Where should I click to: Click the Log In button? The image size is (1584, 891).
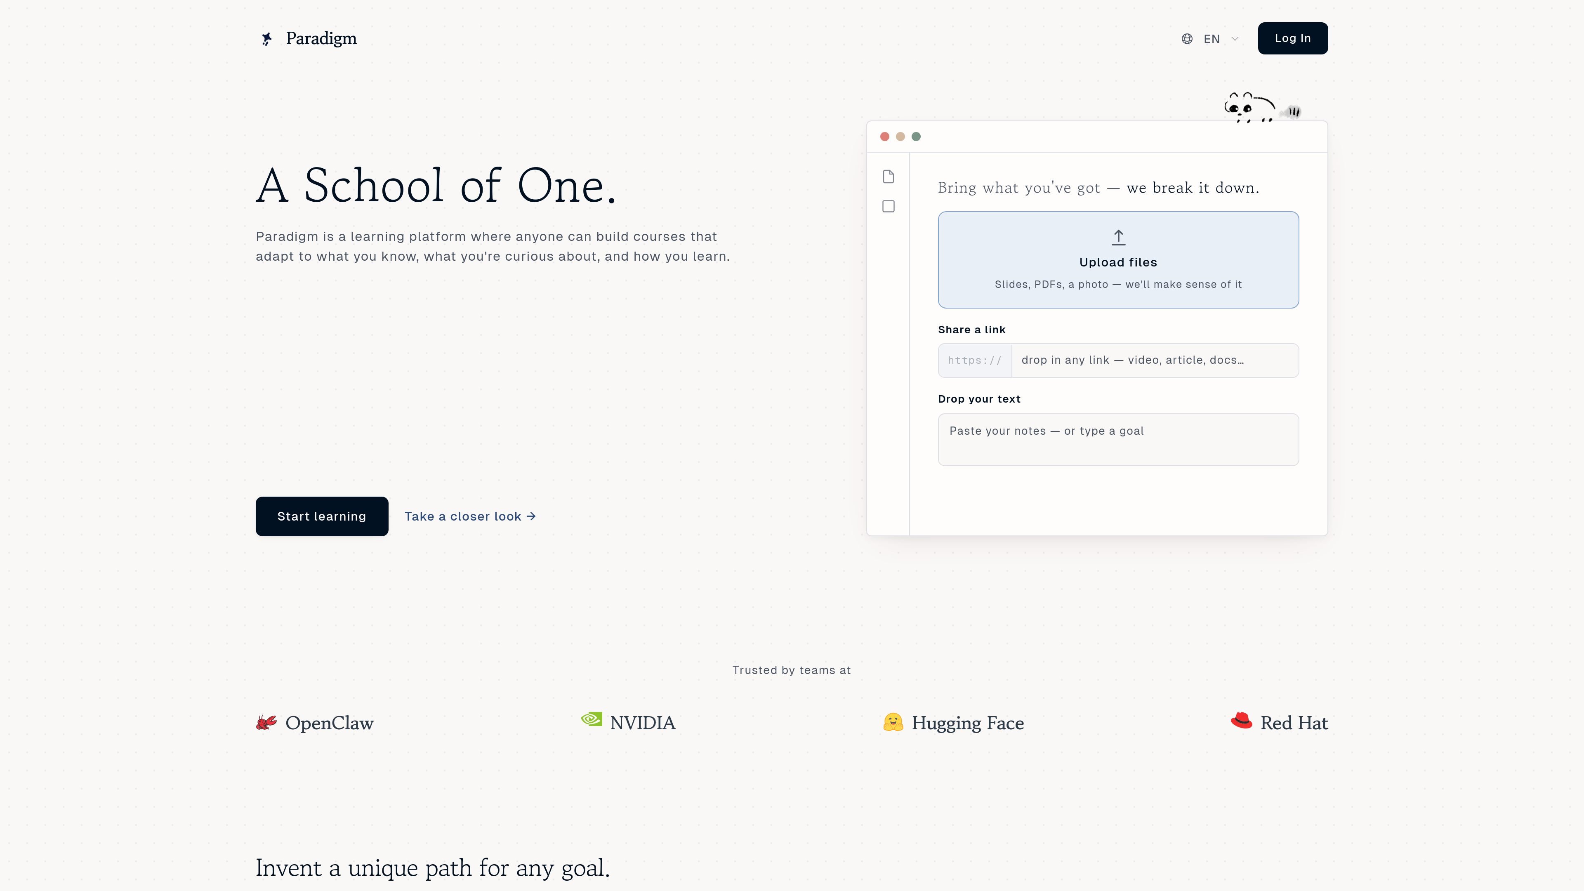click(x=1292, y=38)
